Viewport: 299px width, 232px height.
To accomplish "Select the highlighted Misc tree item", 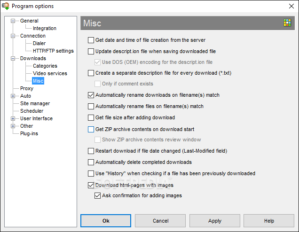I will click(x=38, y=81).
